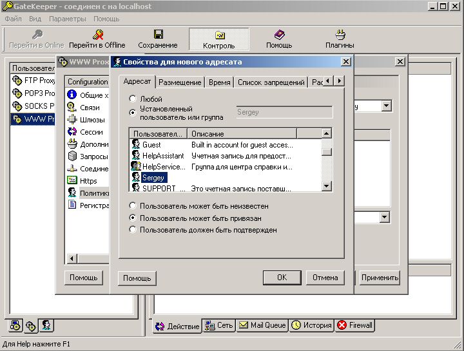Click the HelpService group icon
Image resolution: width=464 pixels, height=351 pixels.
[136, 166]
